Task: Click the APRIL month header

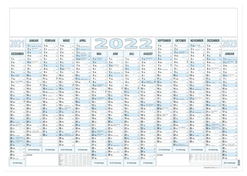Action: point(82,41)
